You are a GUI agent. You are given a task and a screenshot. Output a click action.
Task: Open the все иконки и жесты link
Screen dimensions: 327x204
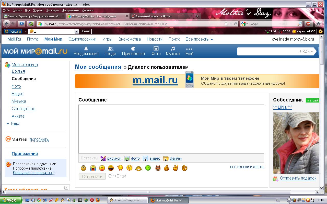[247, 167]
